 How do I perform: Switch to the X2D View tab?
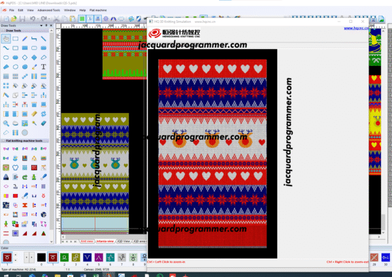pyautogui.click(x=122, y=241)
